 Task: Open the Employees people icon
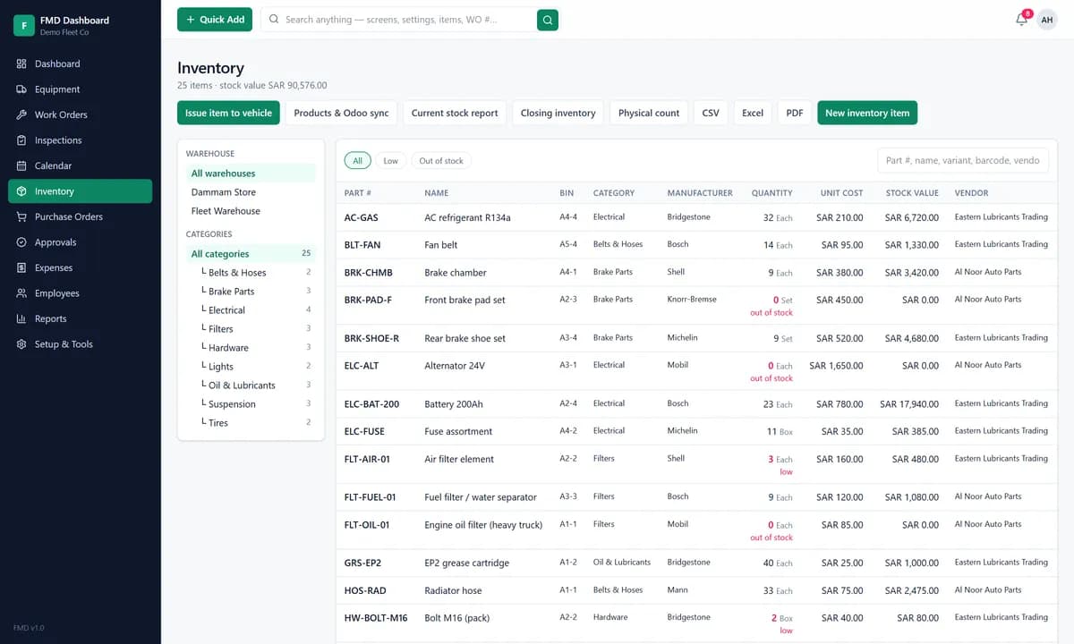coord(21,293)
